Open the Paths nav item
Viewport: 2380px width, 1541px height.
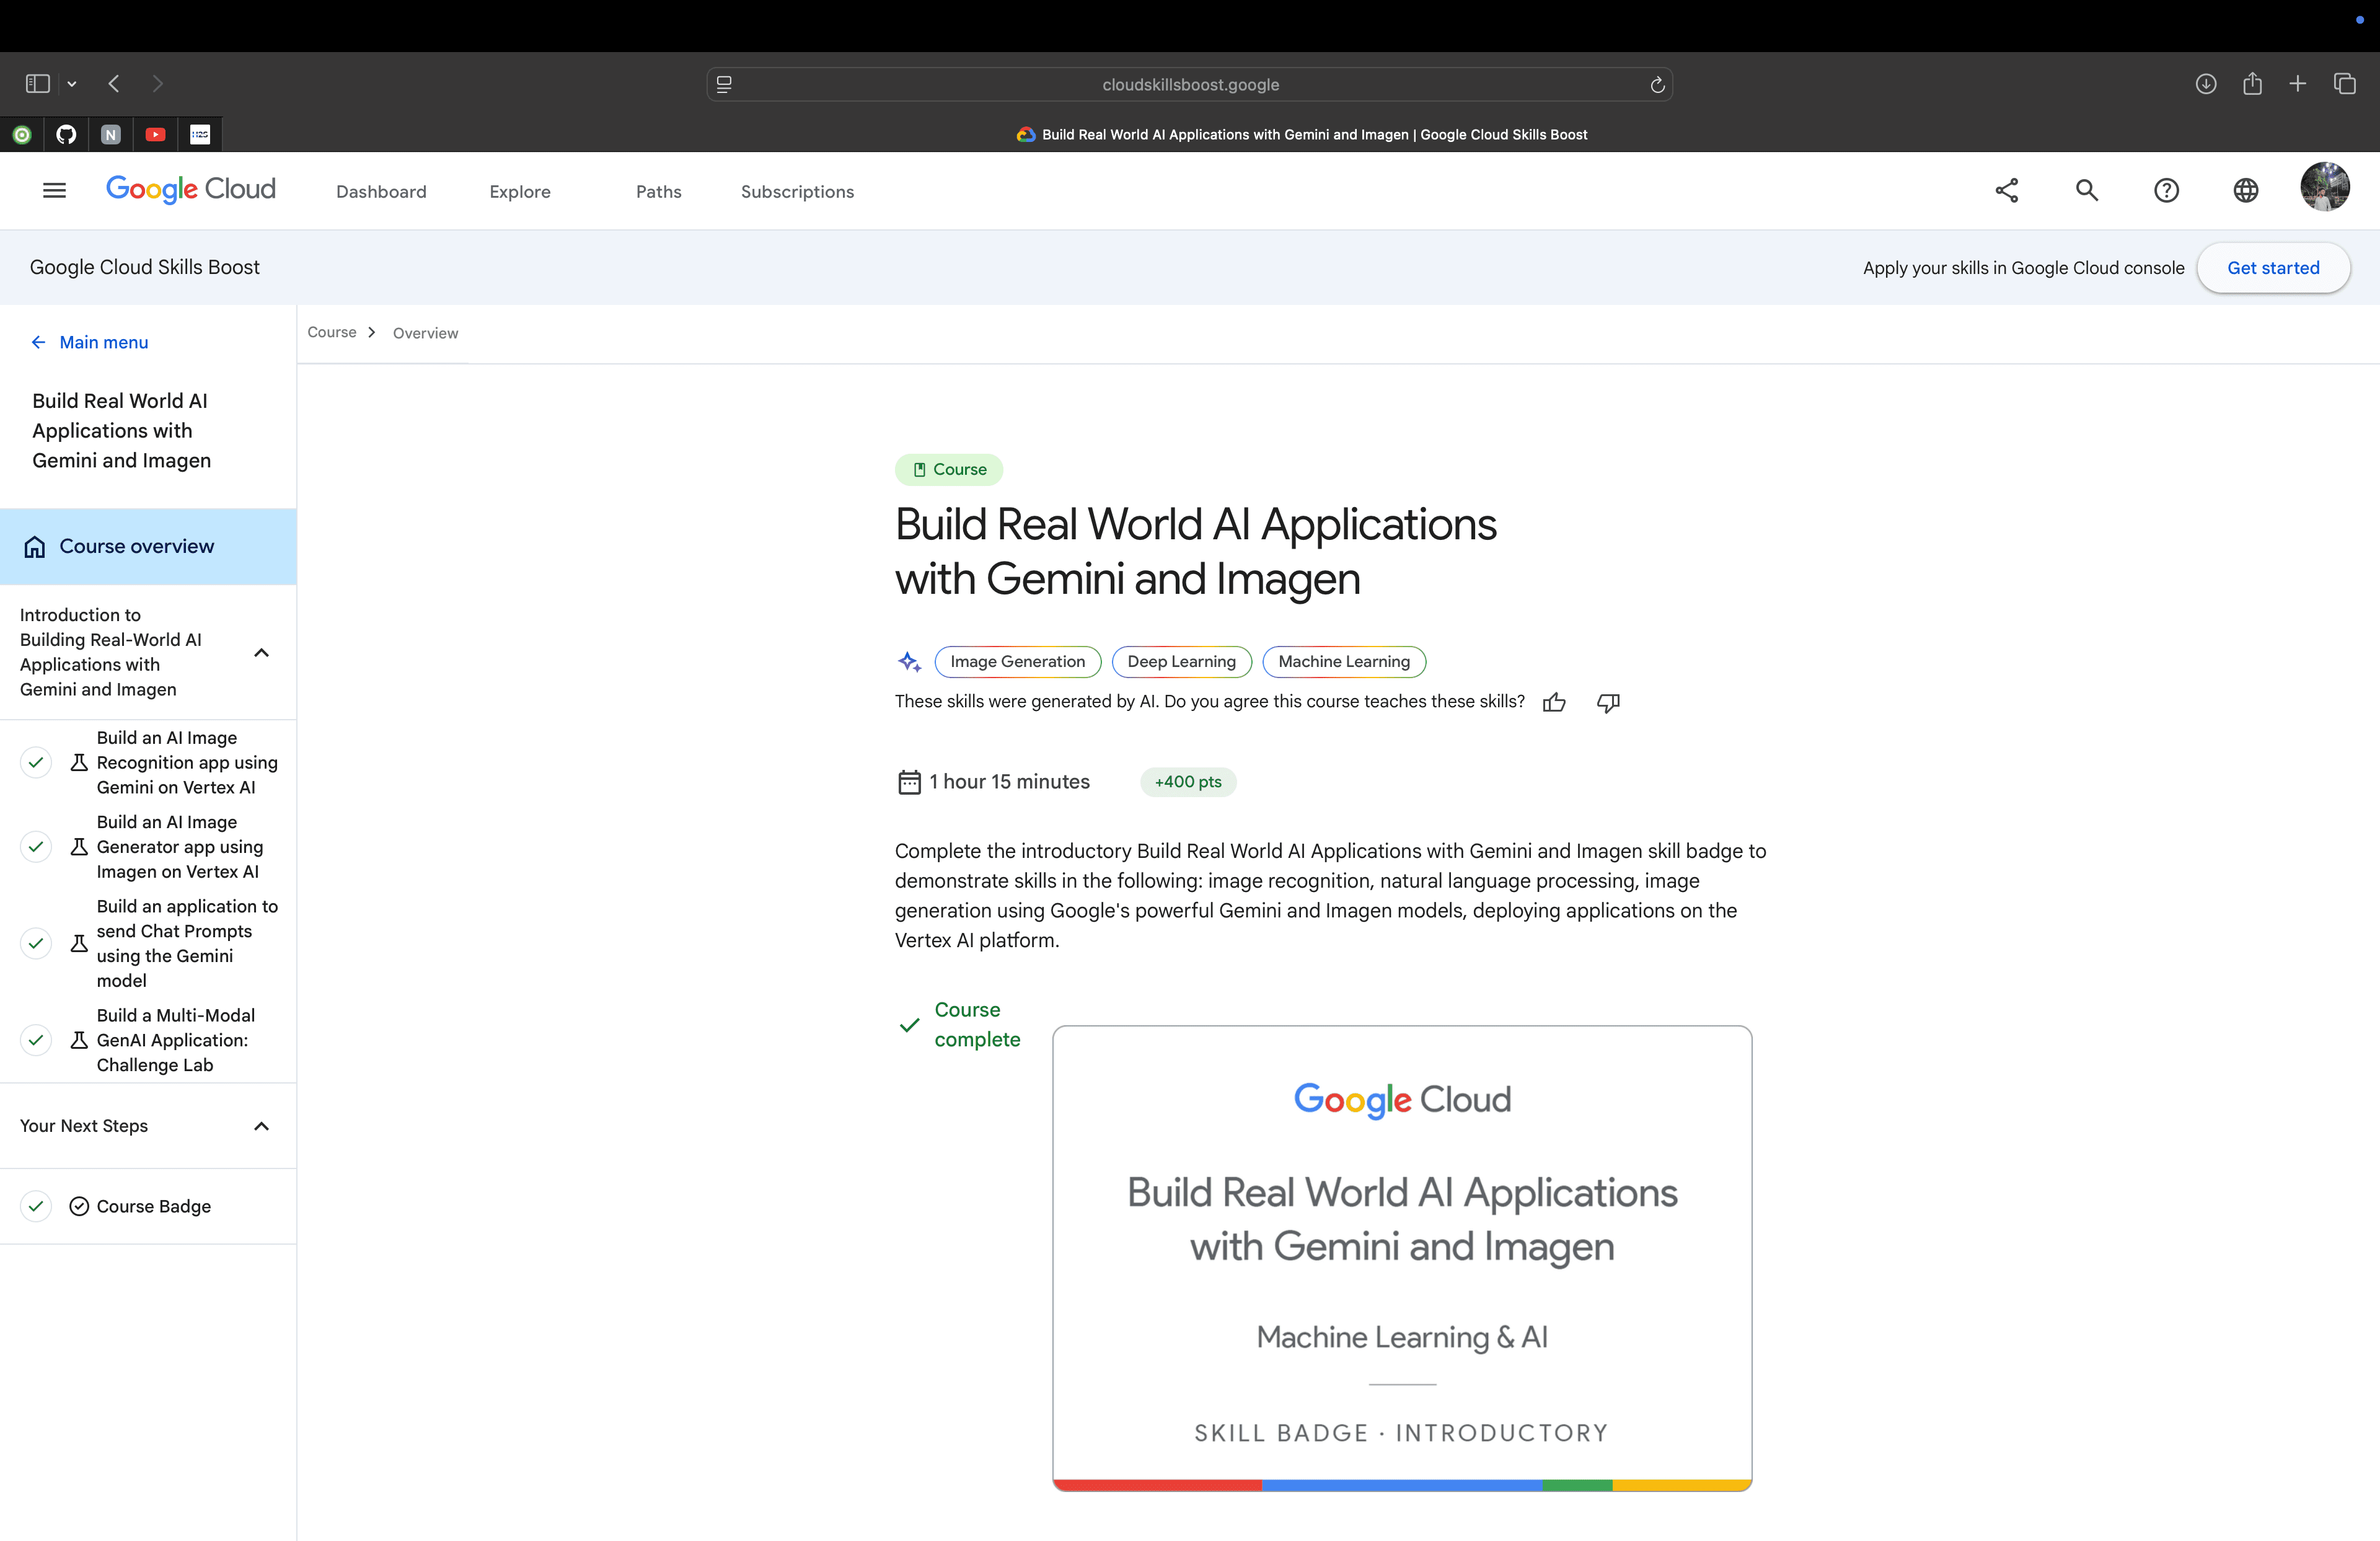point(659,192)
